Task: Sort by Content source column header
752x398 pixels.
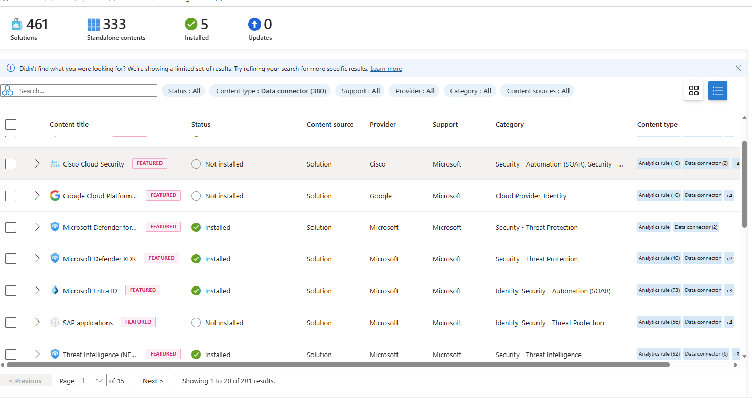Action: click(x=330, y=124)
